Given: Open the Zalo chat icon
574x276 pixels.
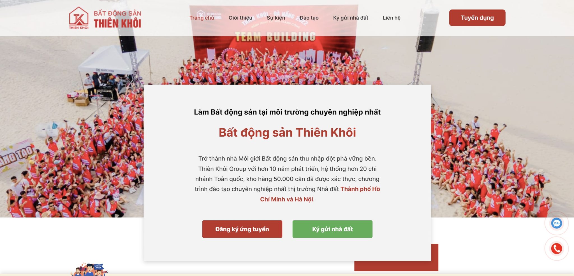Looking at the screenshot, I should (x=556, y=223).
